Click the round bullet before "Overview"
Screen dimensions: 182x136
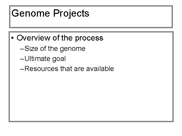[13, 38]
